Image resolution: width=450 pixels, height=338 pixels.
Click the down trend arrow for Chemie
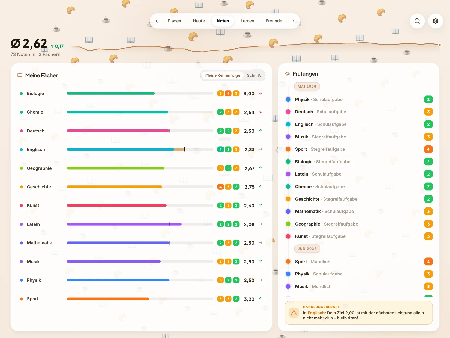point(261,112)
